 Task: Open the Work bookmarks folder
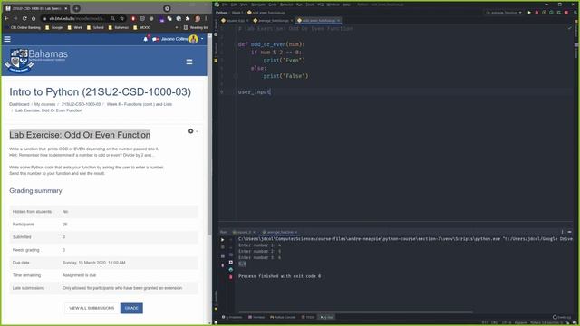pyautogui.click(x=74, y=27)
